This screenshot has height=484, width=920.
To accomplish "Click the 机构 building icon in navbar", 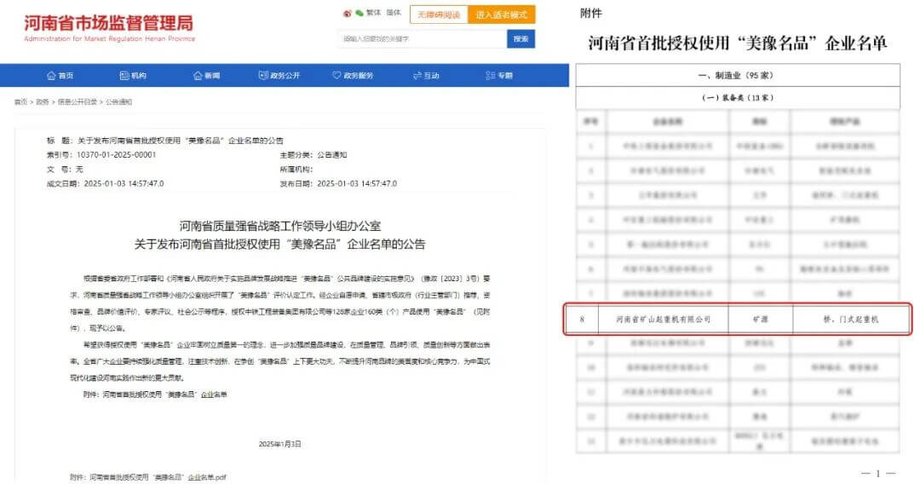I will (124, 76).
